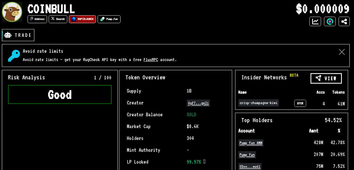The image size is (354, 170).
Task: Open creator address 4gf7...gn2i
Action: [198, 103]
